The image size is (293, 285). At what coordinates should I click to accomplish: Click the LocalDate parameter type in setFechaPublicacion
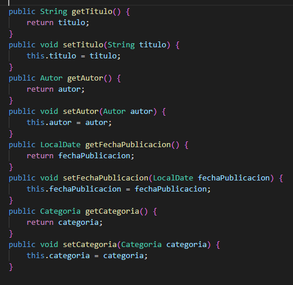coord(173,178)
